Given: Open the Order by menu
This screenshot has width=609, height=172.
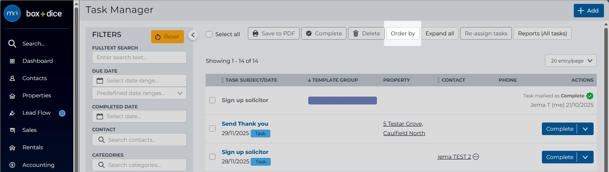Looking at the screenshot, I should (x=403, y=33).
